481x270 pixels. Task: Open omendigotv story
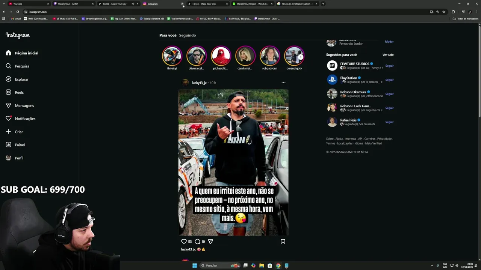pos(294,55)
